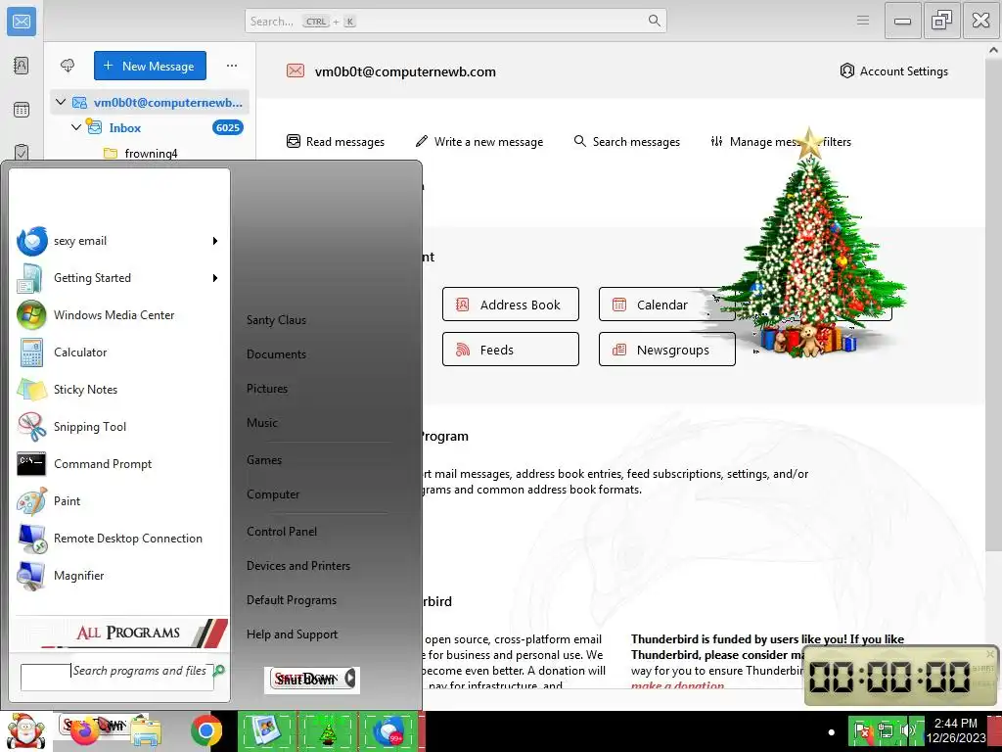
Task: Open Account Settings
Action: coord(894,70)
